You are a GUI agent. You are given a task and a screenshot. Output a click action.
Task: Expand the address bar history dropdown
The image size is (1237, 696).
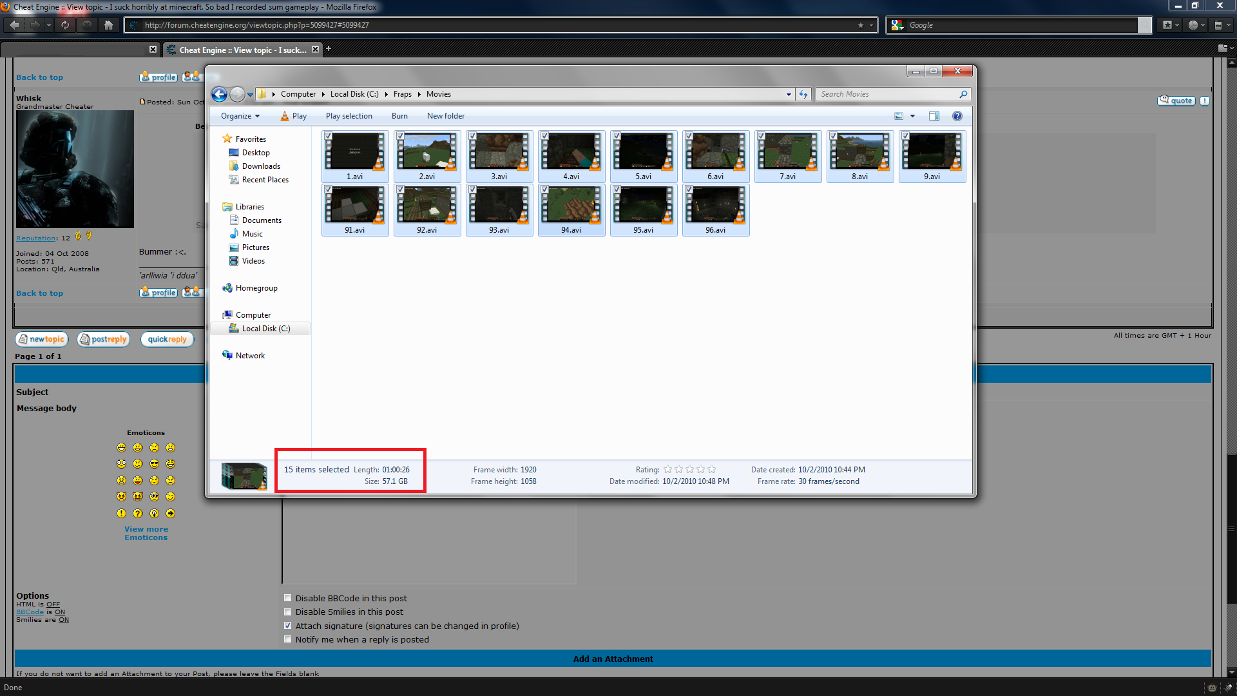point(788,94)
